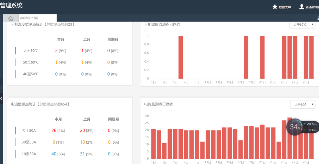319x164 pixels.
Task: Click this month's 10至30A count of 40
Action: (x=54, y=154)
